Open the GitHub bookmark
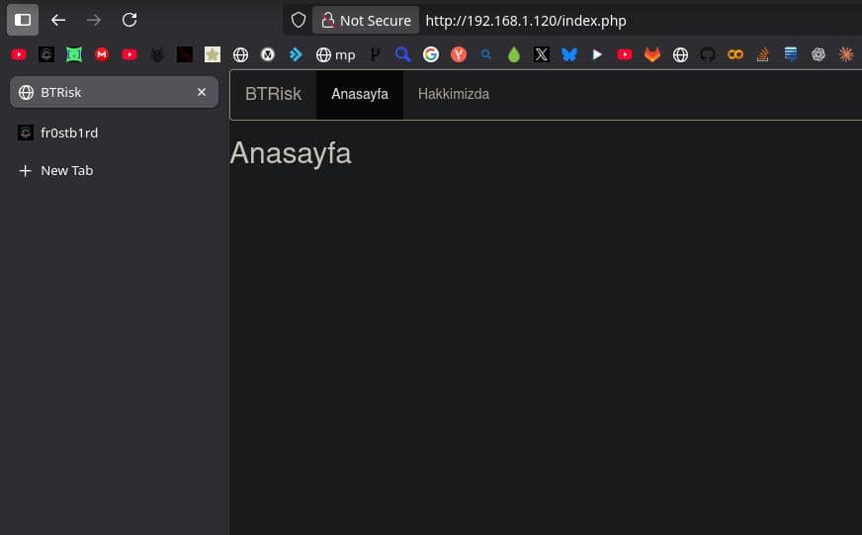 point(707,55)
